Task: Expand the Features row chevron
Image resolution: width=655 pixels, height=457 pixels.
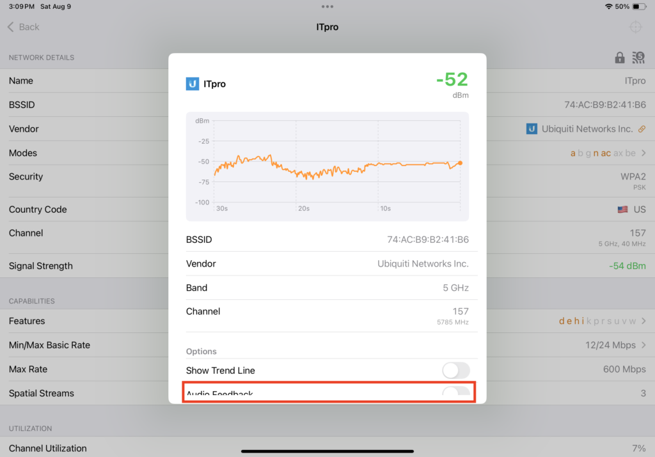Action: 643,321
